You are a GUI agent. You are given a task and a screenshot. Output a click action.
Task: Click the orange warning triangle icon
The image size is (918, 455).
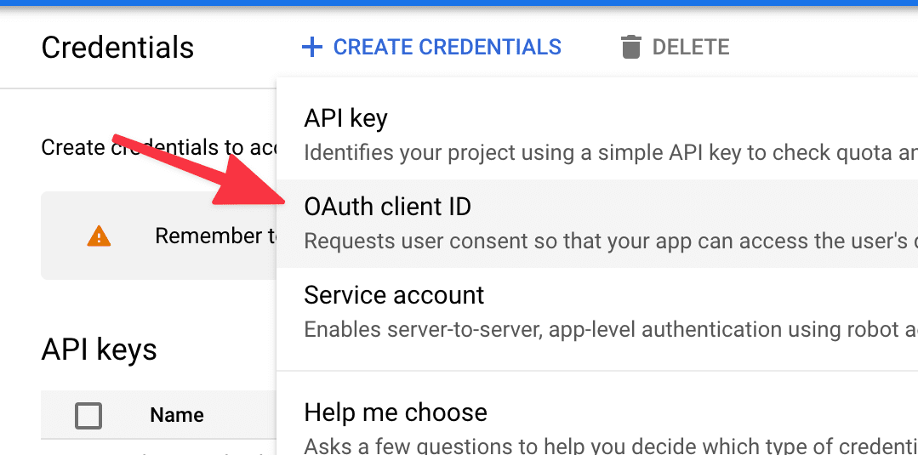(x=99, y=236)
